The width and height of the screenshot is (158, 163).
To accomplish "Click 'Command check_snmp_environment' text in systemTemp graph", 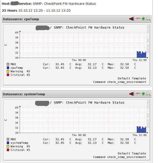I will pyautogui.click(x=120, y=157).
